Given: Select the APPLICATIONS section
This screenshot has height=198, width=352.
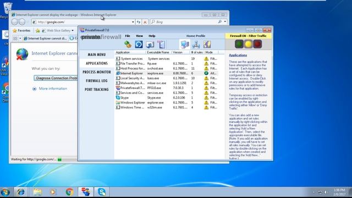Looking at the screenshot, I should [x=97, y=63].
